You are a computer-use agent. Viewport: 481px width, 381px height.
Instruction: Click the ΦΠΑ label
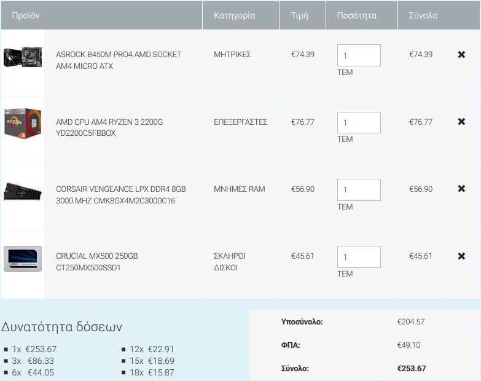[x=291, y=345]
